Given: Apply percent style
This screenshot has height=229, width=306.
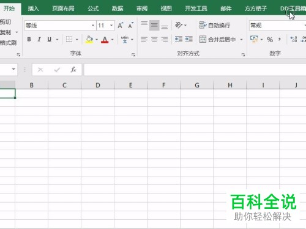Looking at the screenshot, I should point(270,40).
